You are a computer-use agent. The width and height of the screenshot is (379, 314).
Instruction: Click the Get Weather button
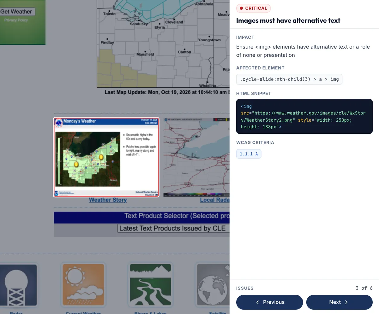pos(17,12)
